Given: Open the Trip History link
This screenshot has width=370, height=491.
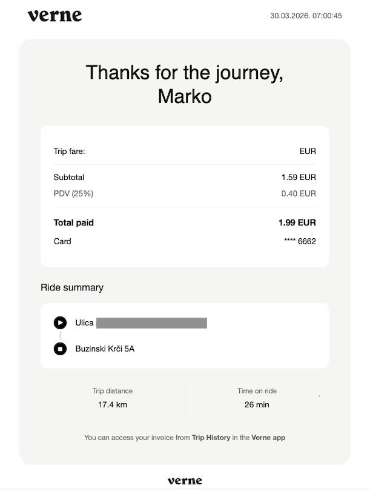Looking at the screenshot, I should point(211,437).
